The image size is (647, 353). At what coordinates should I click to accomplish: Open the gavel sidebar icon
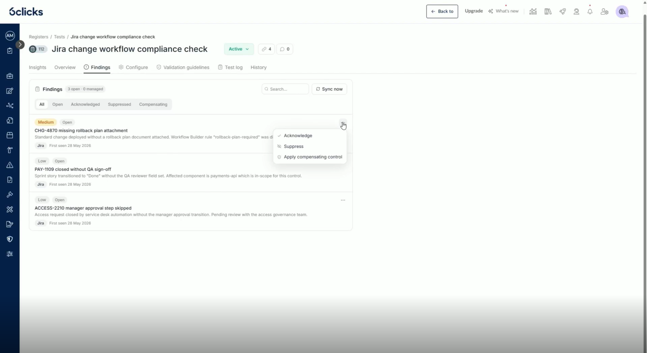tap(10, 195)
